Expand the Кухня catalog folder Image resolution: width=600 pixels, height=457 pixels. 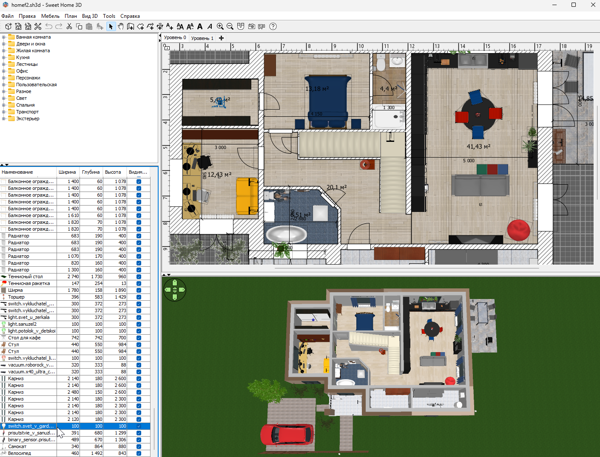[x=4, y=57]
